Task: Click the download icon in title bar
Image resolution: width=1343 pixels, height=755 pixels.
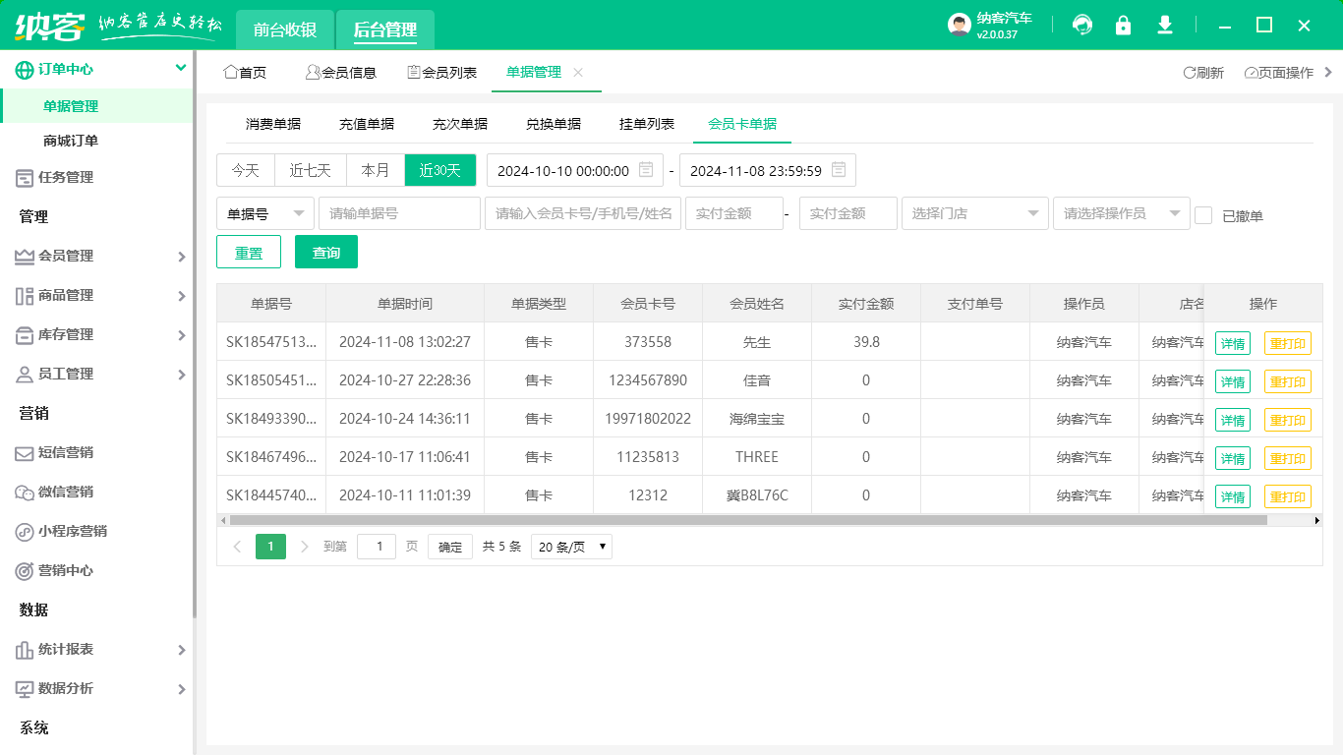Action: tap(1165, 26)
